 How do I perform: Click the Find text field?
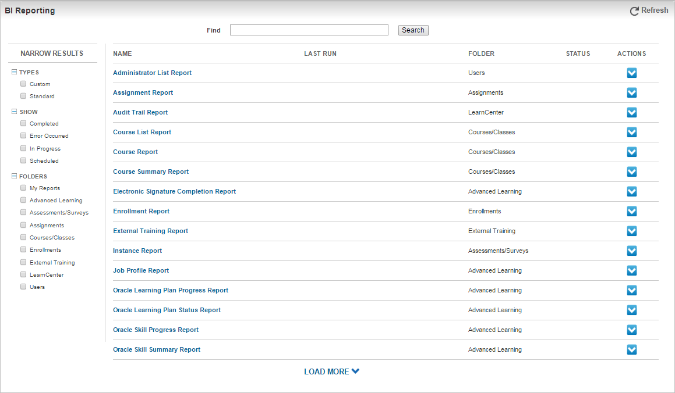coord(309,30)
